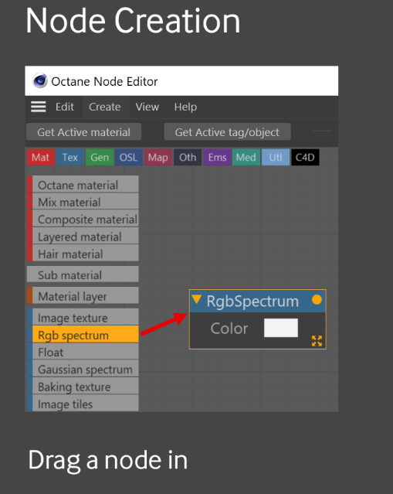
Task: Select Image texture node entry
Action: pos(83,317)
